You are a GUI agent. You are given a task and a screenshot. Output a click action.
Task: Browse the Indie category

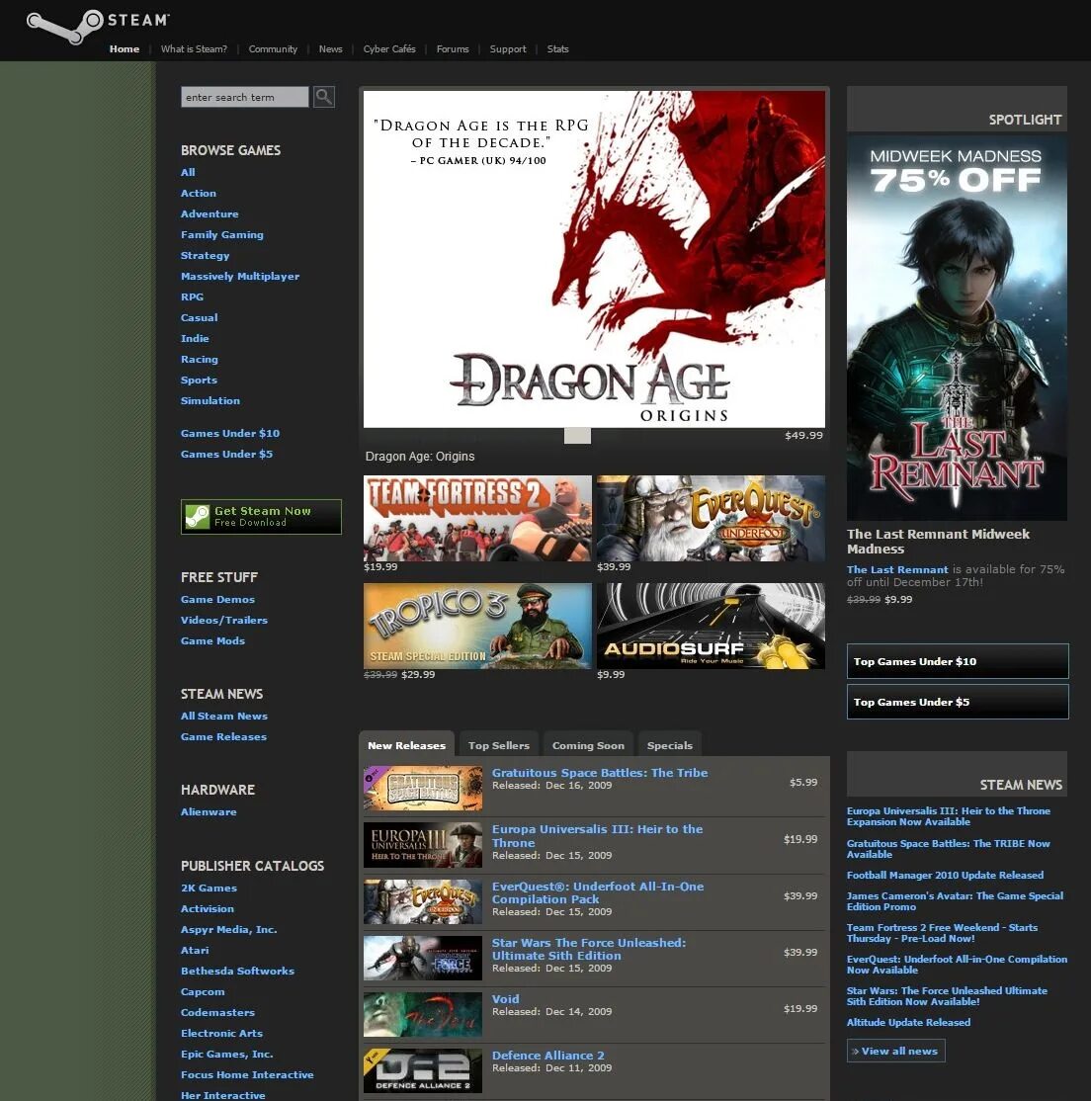(x=195, y=338)
